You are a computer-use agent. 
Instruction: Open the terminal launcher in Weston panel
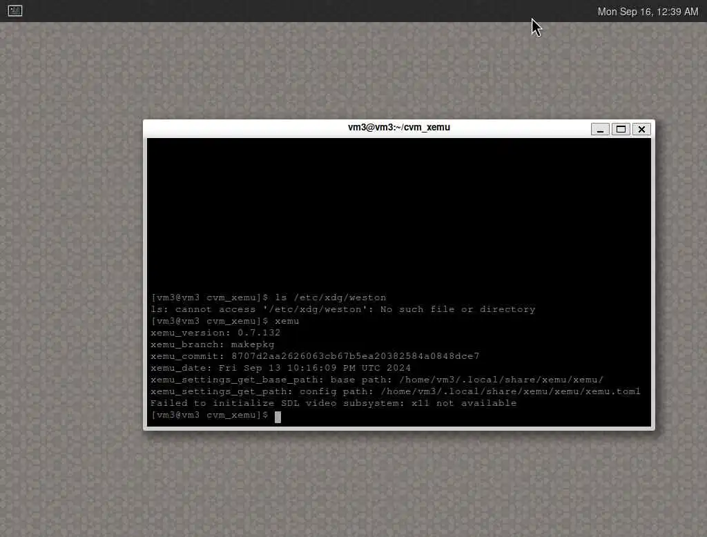15,10
